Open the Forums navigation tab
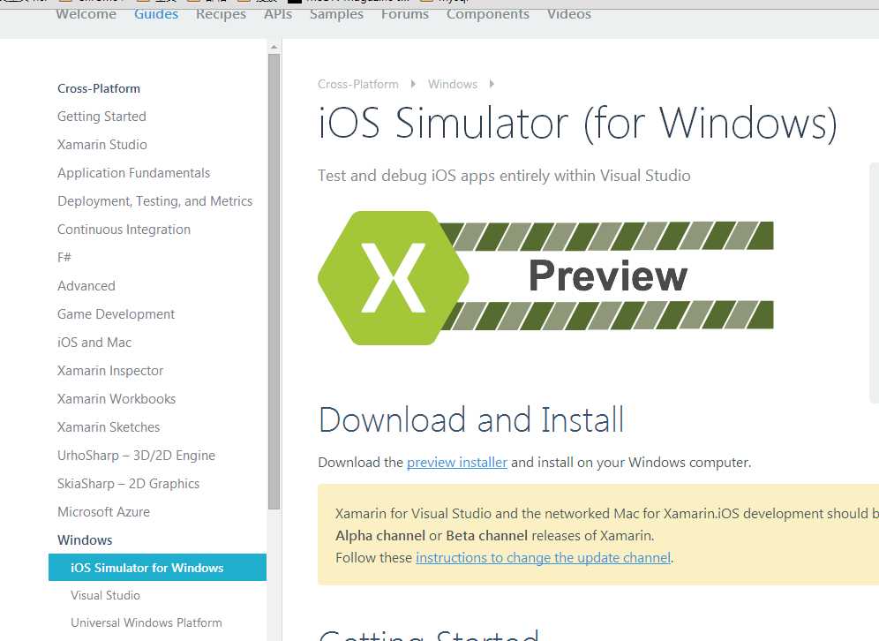 405,14
